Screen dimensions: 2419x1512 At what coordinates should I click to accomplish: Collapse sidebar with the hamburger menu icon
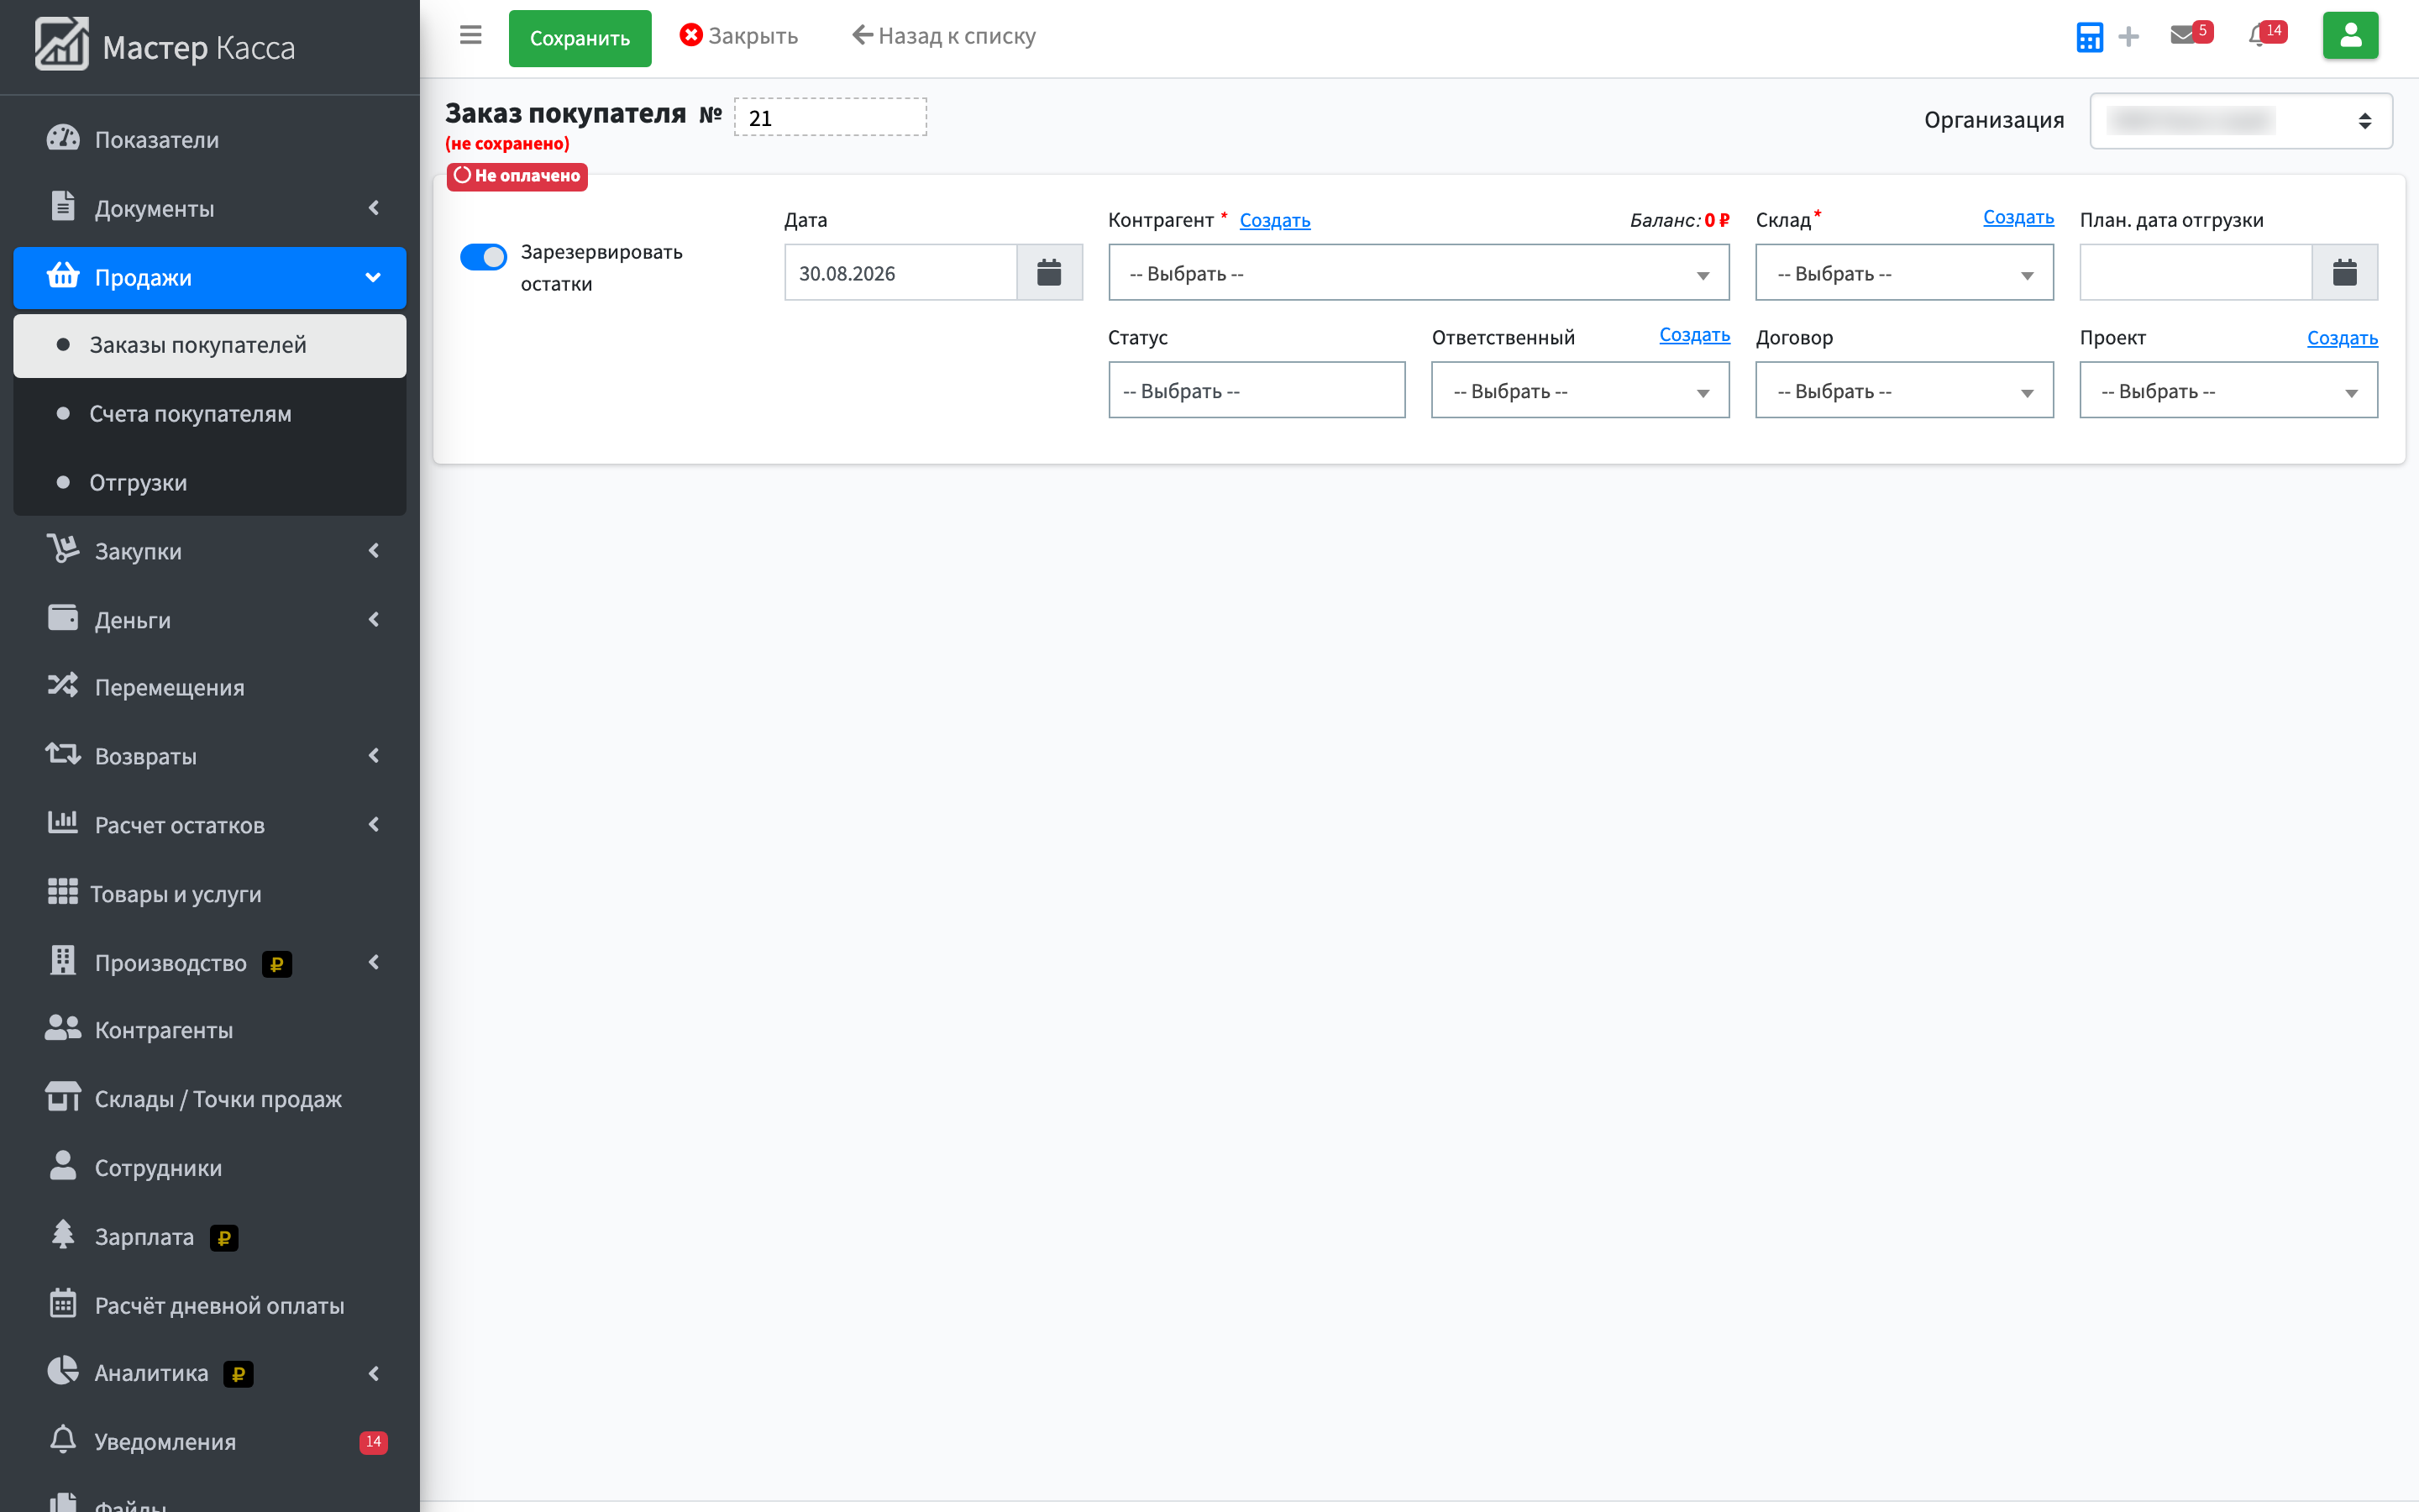(471, 35)
